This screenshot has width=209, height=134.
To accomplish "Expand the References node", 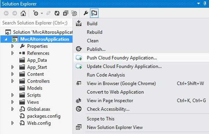I will coord(13,53).
